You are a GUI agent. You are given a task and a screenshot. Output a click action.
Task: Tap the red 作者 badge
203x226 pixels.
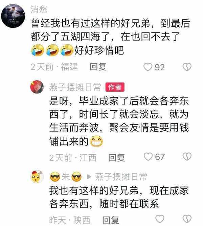click(115, 87)
